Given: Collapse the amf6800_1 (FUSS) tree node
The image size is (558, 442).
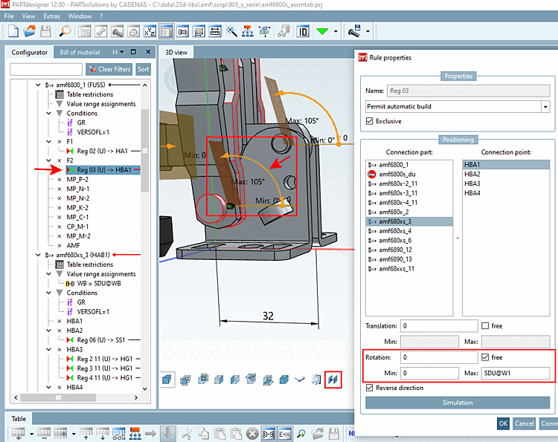Looking at the screenshot, I should click(38, 85).
